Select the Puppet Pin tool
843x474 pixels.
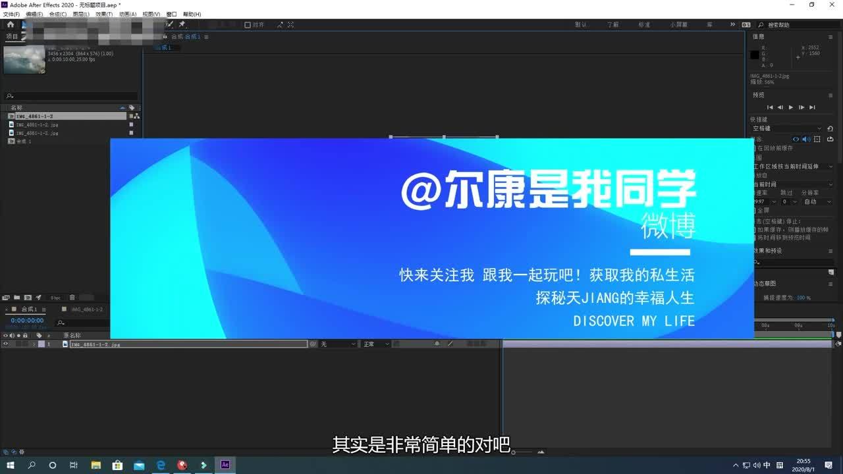pyautogui.click(x=182, y=24)
